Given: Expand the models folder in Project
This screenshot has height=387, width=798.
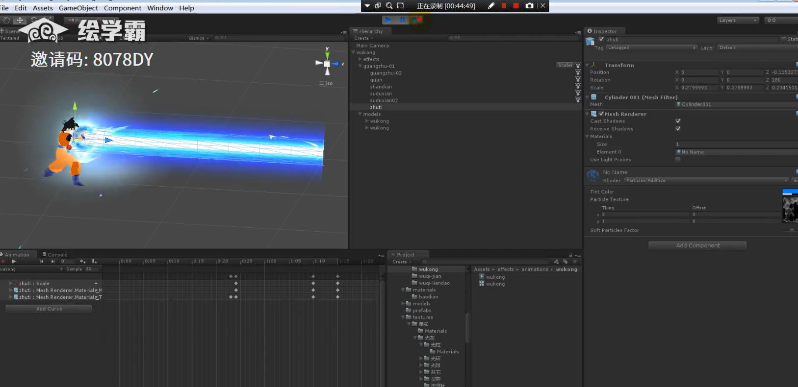Looking at the screenshot, I should (x=403, y=304).
